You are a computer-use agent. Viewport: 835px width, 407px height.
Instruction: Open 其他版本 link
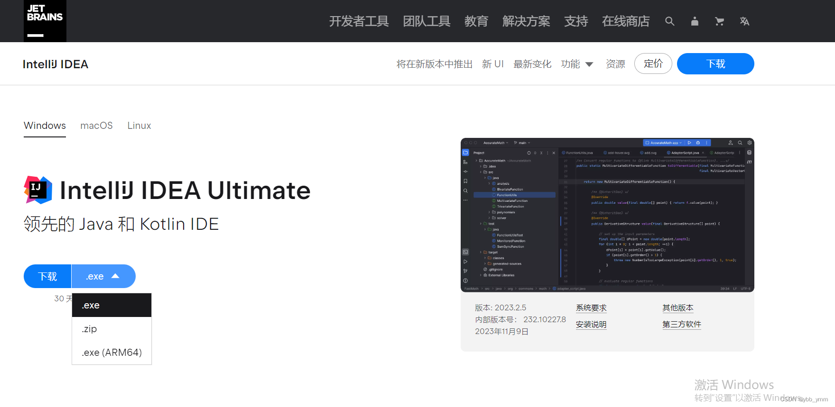coord(678,308)
